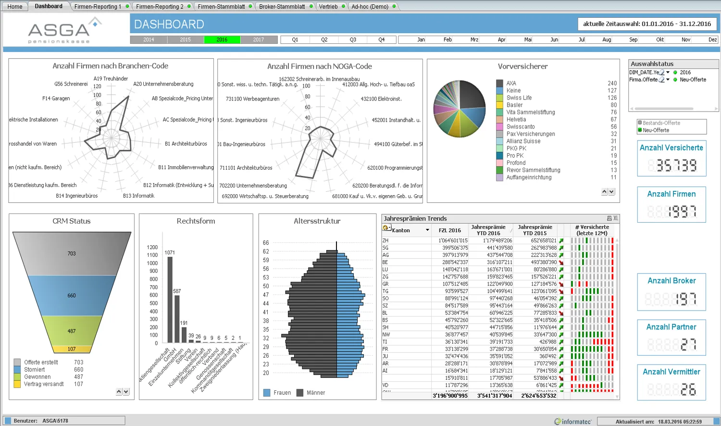
Task: Click the trend arrow in SG row
Action: 561,248
